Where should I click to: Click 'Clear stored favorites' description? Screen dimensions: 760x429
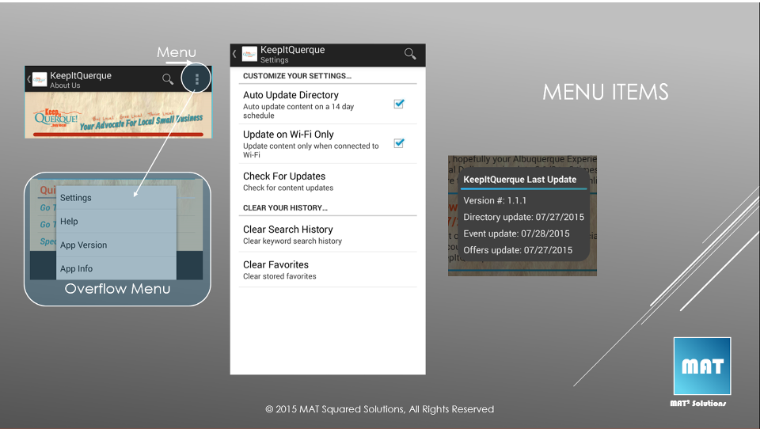click(279, 276)
